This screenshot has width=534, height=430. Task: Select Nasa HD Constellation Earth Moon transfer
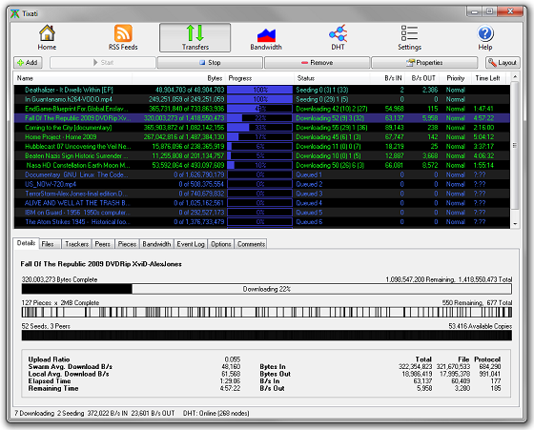click(262, 166)
